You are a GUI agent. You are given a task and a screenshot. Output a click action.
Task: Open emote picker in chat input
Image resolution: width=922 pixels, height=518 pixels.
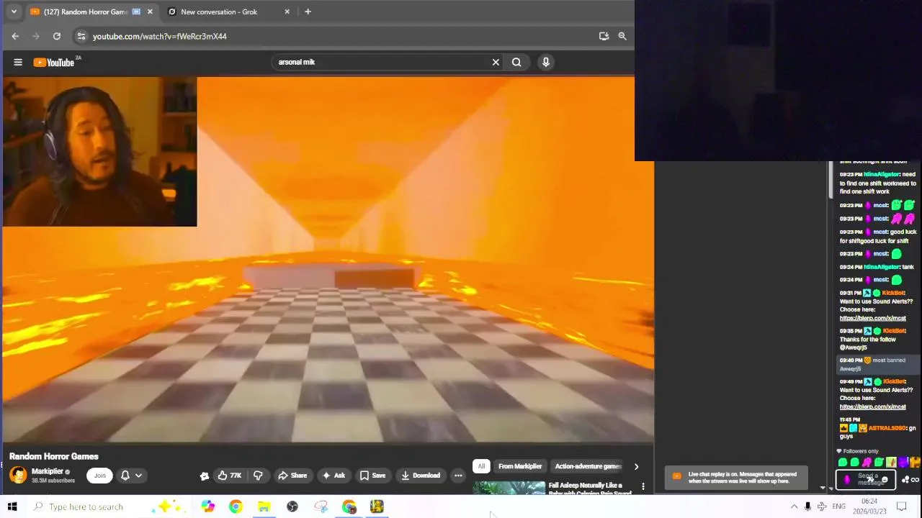pos(885,480)
